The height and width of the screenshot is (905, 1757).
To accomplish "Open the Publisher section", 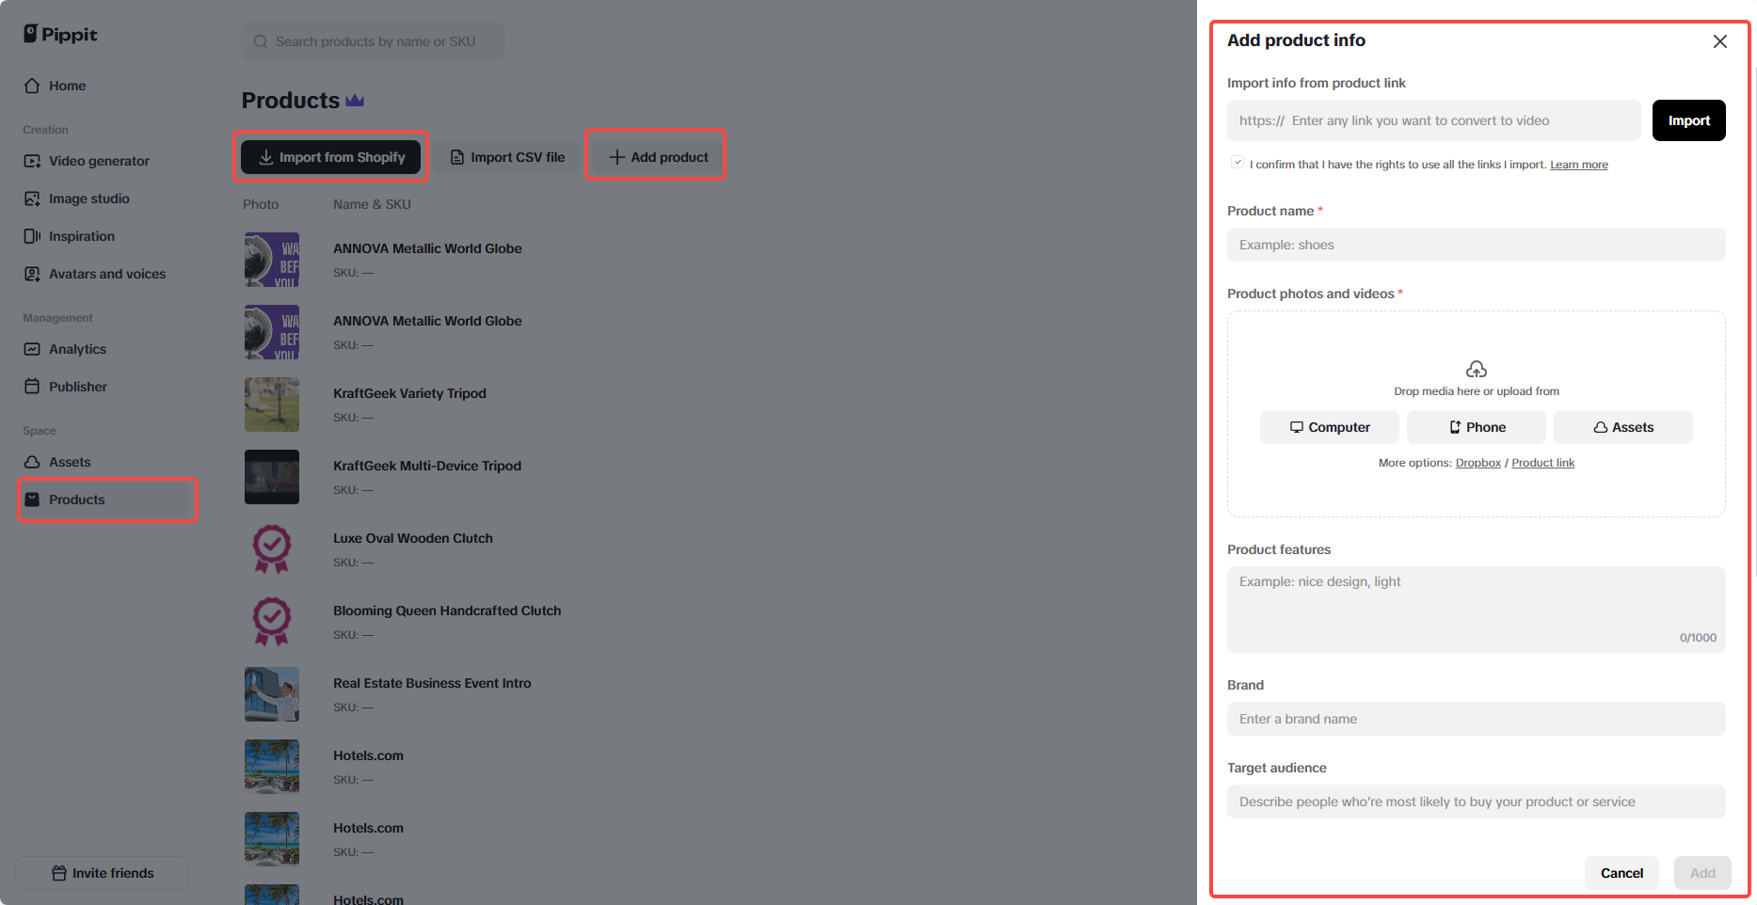I will [x=77, y=386].
